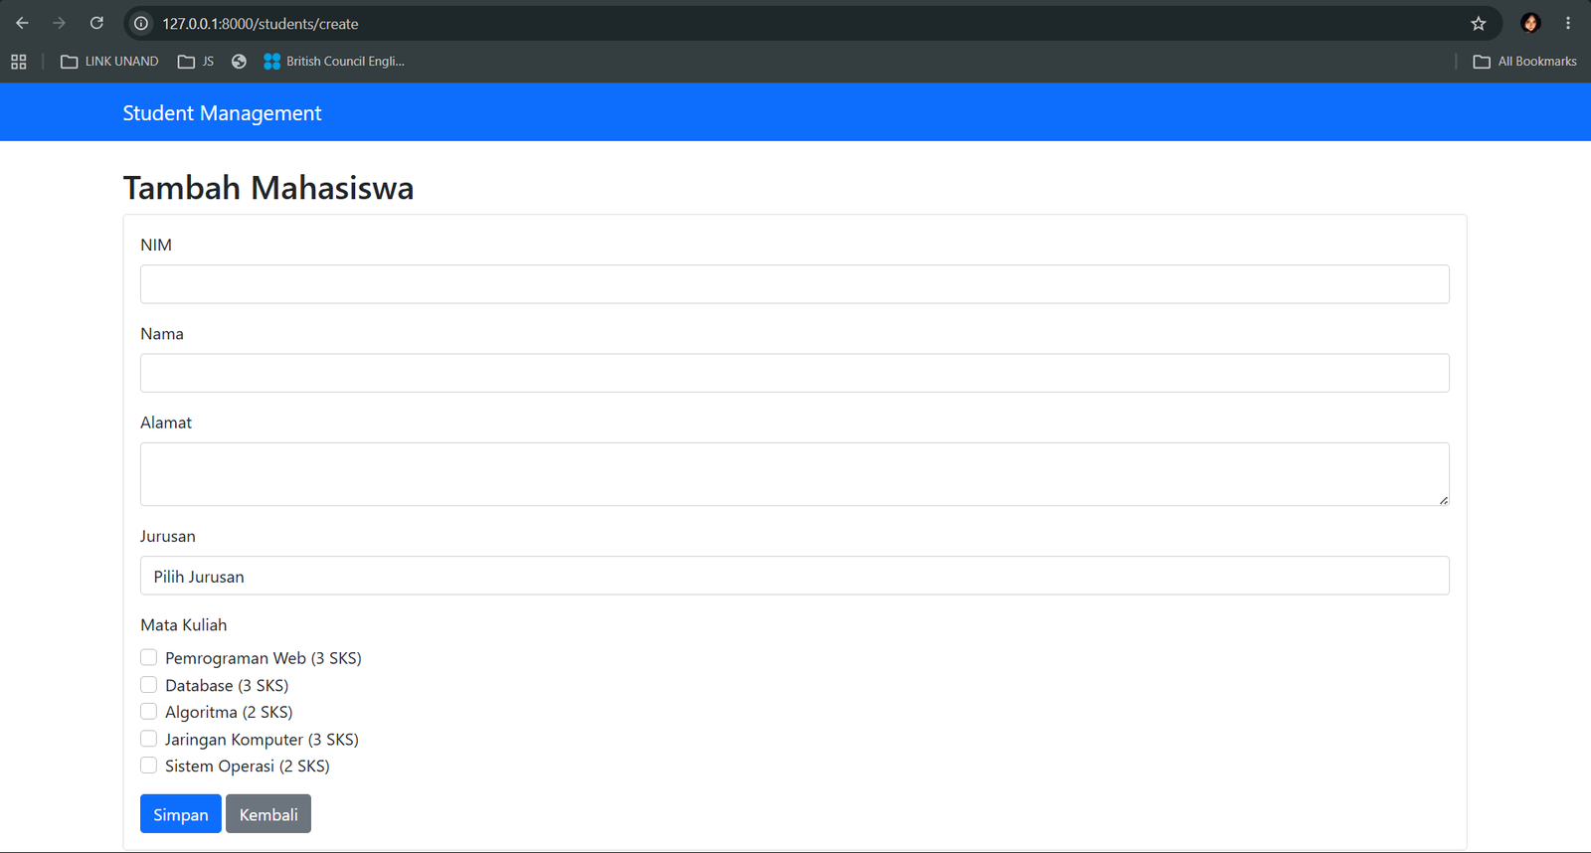Open the globe icon bookmark
The width and height of the screenshot is (1591, 853).
click(239, 62)
